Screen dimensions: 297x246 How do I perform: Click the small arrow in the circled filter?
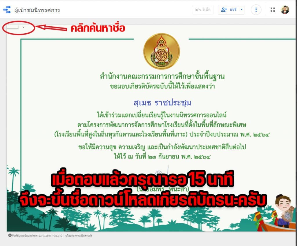click(23, 27)
